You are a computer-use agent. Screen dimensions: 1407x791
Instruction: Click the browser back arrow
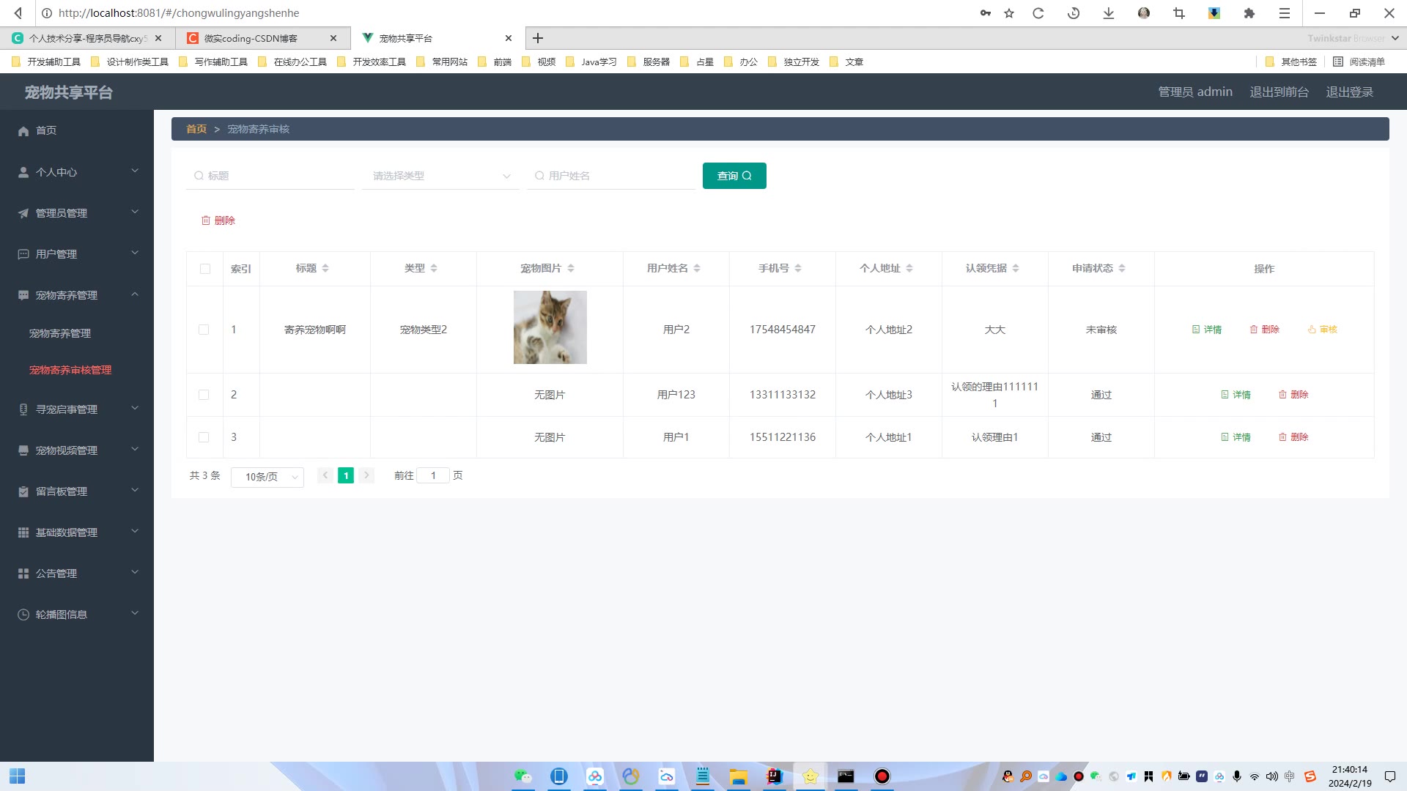[x=18, y=12]
